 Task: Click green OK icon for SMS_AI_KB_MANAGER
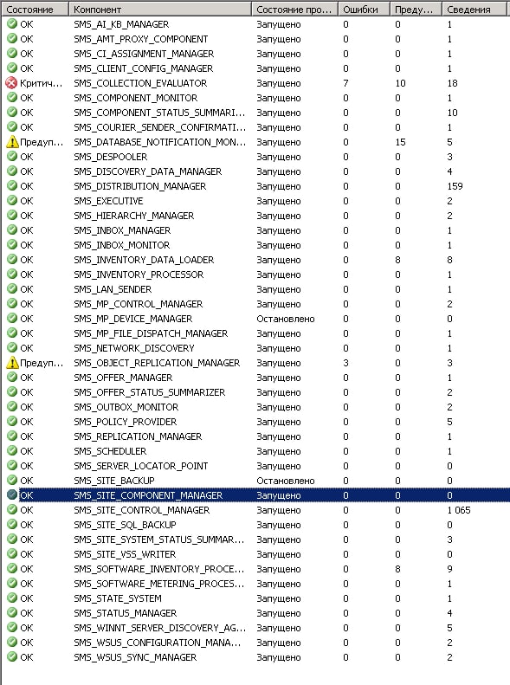(x=12, y=24)
